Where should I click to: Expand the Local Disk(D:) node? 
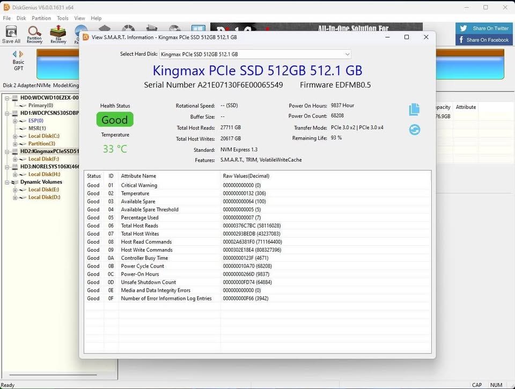point(15,198)
